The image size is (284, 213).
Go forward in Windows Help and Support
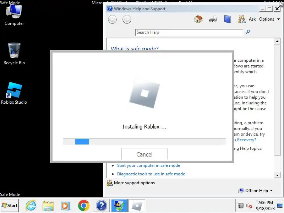127,20
